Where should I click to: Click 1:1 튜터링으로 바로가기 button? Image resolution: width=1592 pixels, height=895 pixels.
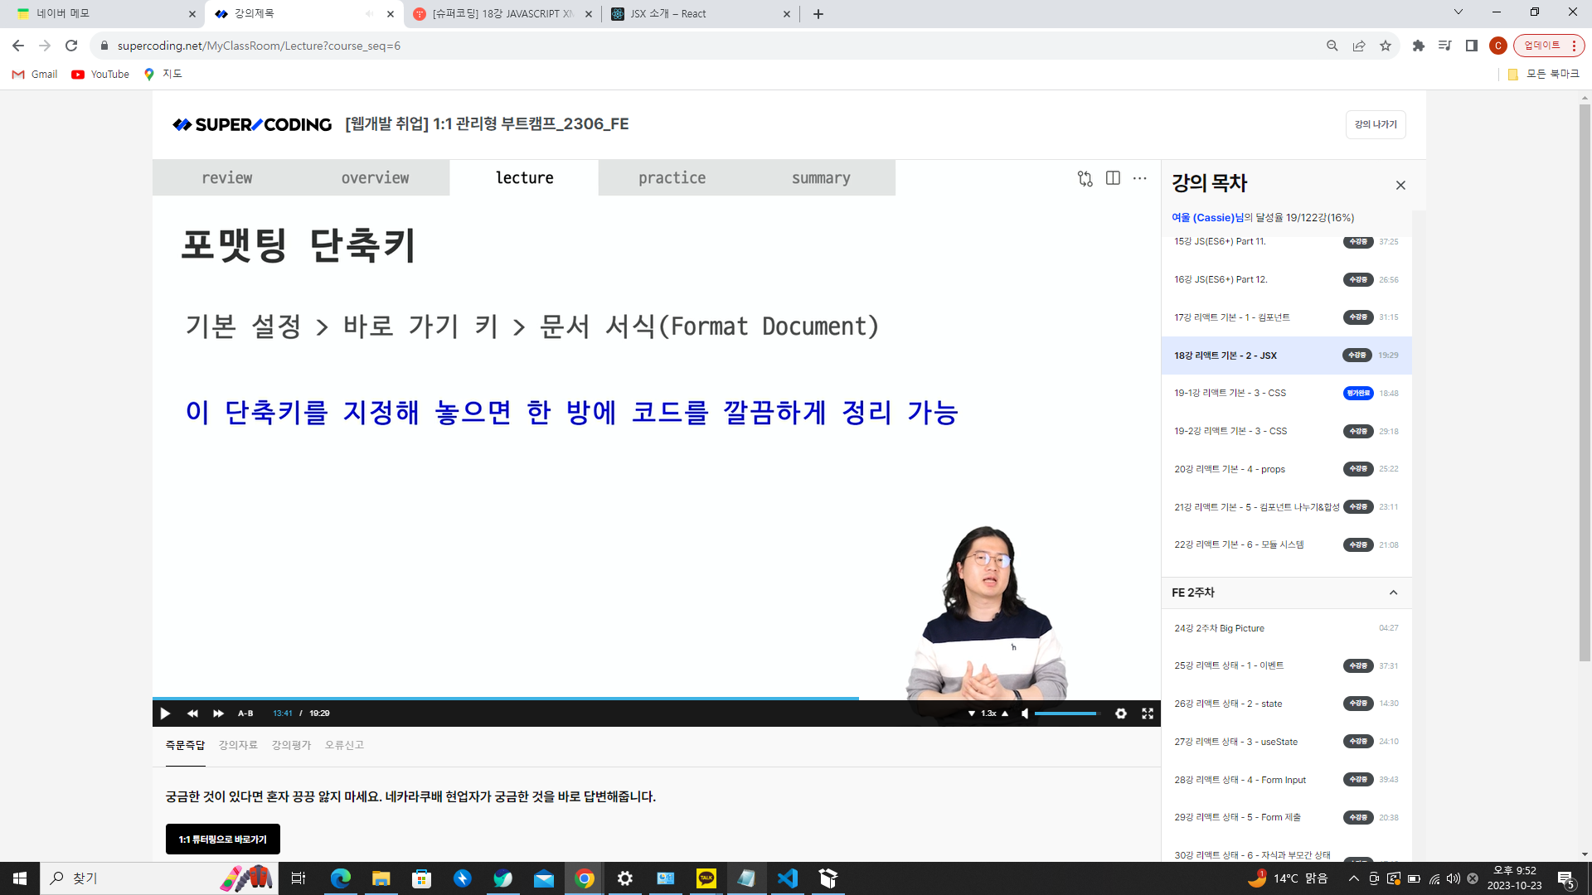click(223, 839)
